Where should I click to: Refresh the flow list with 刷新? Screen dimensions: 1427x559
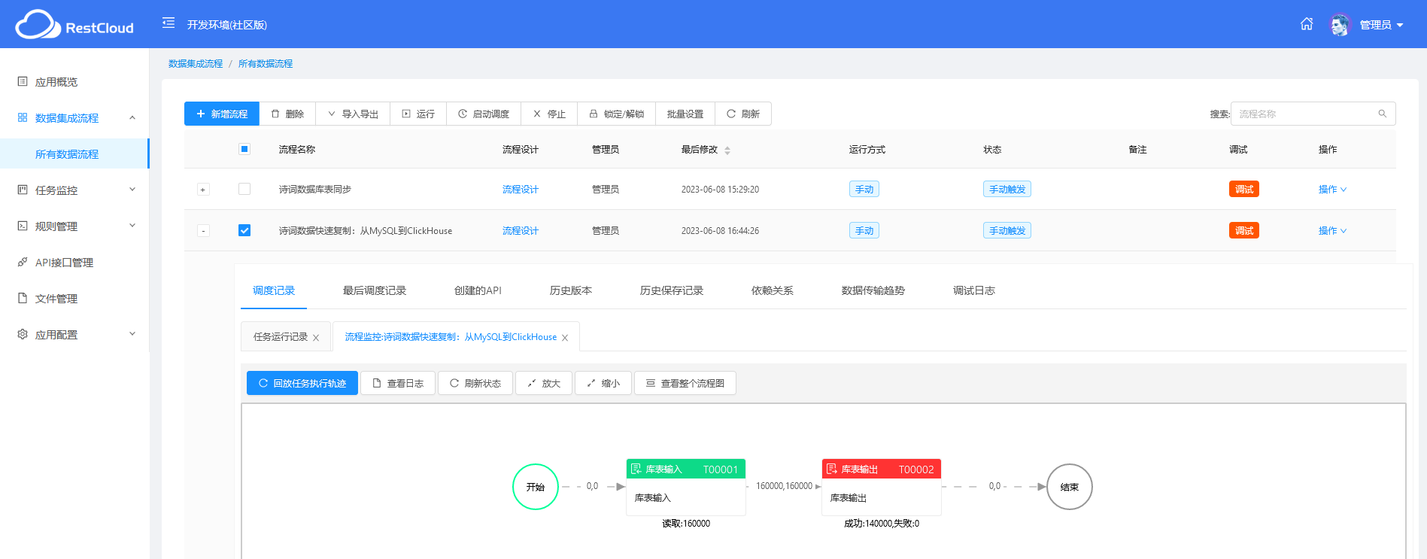[743, 114]
